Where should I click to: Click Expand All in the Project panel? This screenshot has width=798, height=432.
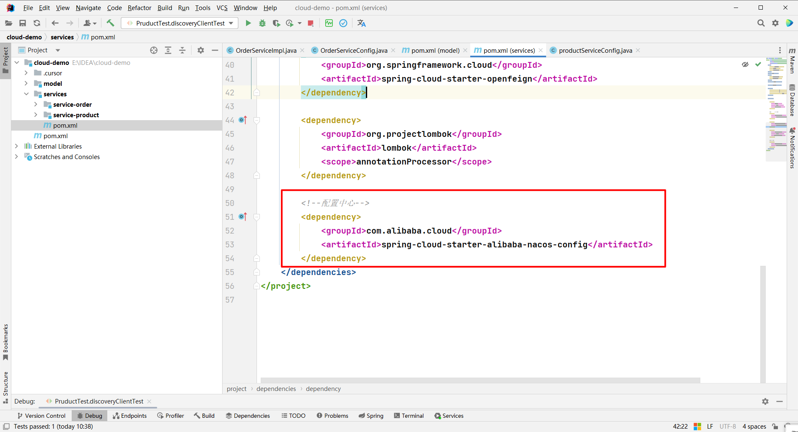point(168,50)
